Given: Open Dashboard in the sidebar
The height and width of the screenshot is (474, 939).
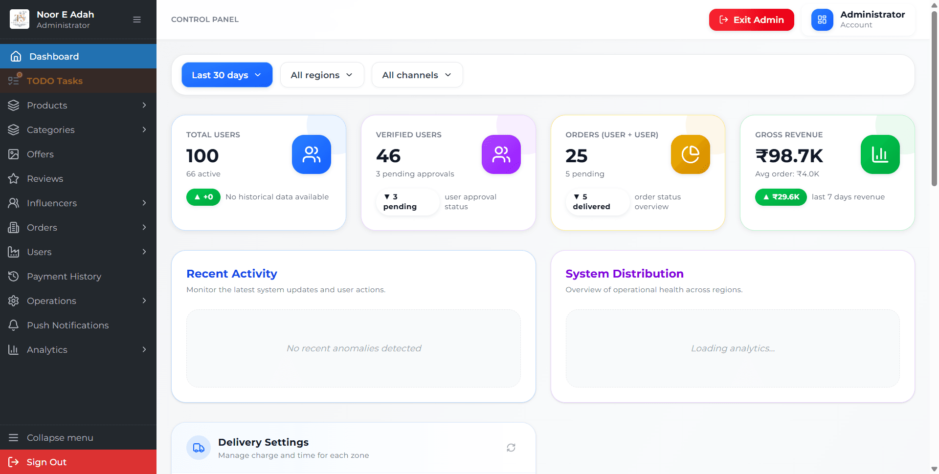Looking at the screenshot, I should pos(78,56).
